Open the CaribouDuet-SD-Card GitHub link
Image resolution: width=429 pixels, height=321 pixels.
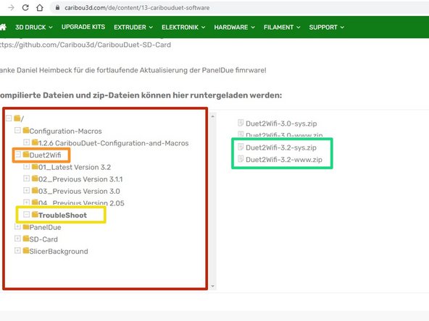(86, 45)
